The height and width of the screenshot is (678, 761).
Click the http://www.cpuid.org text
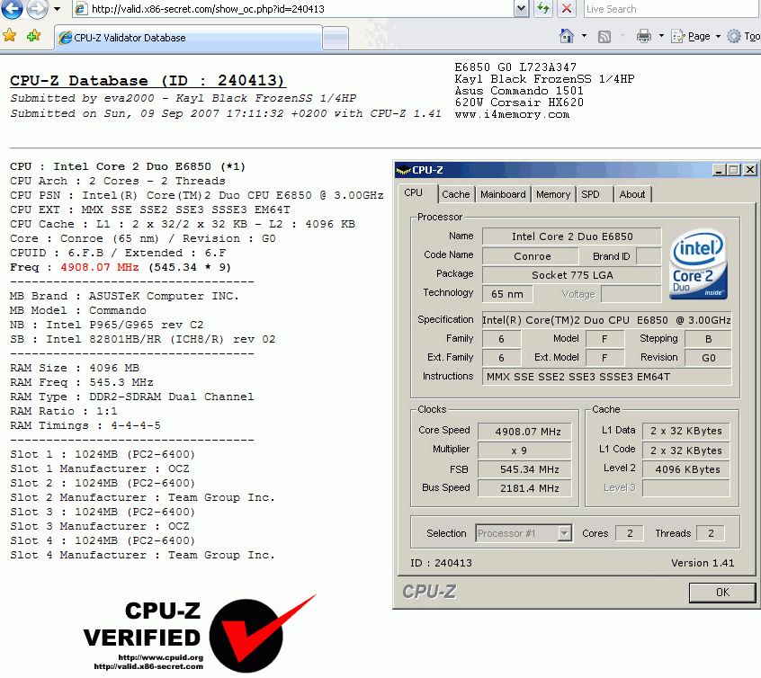tap(161, 657)
